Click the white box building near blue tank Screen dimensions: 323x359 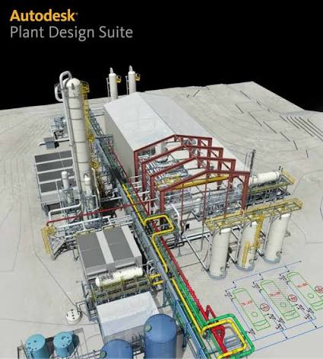(127, 315)
